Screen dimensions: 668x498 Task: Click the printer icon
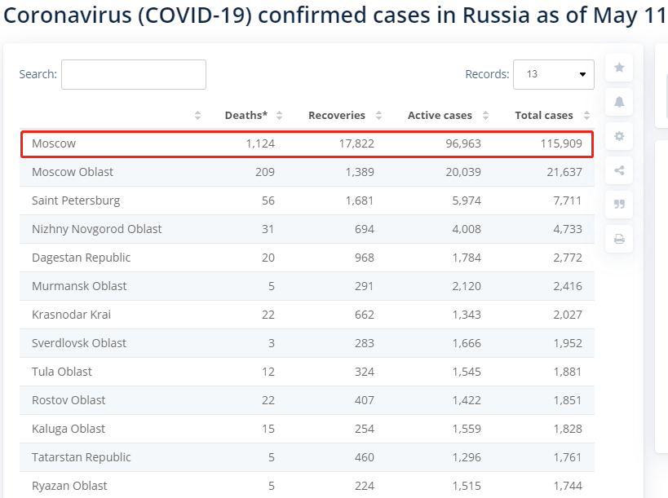click(619, 239)
